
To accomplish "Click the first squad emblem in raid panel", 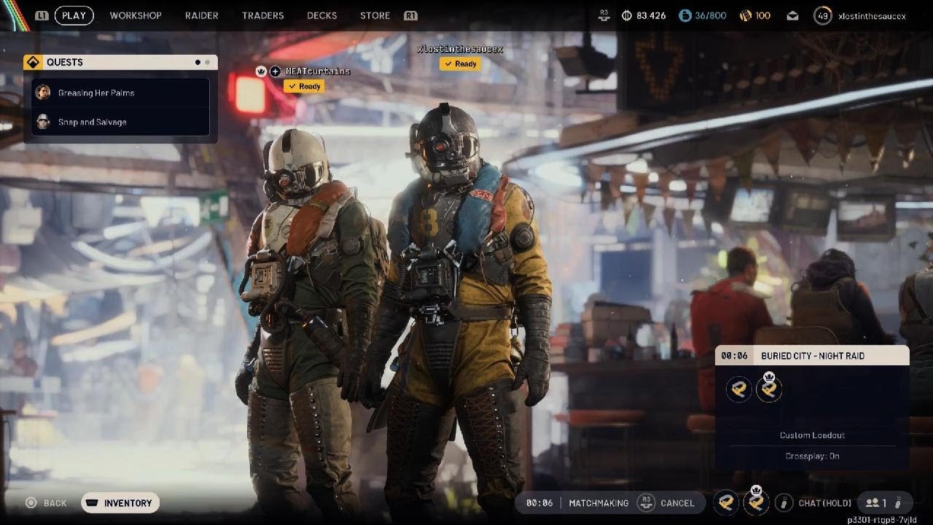I will click(739, 389).
